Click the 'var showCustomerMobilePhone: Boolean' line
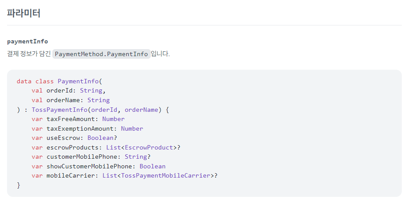Viewport: 415px width, 203px height. 98,166
